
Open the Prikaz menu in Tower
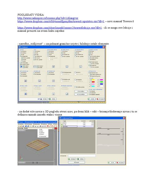(50, 124)
